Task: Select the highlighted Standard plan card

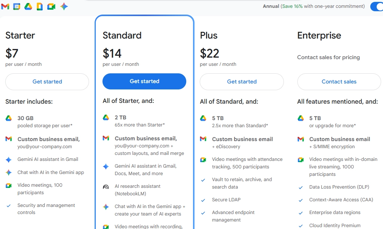Action: click(x=144, y=36)
